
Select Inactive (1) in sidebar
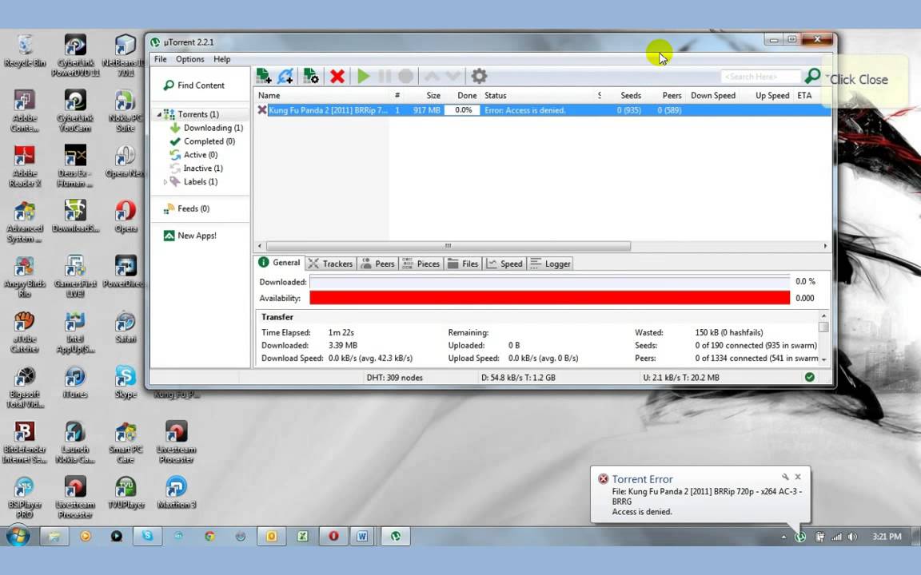click(196, 169)
